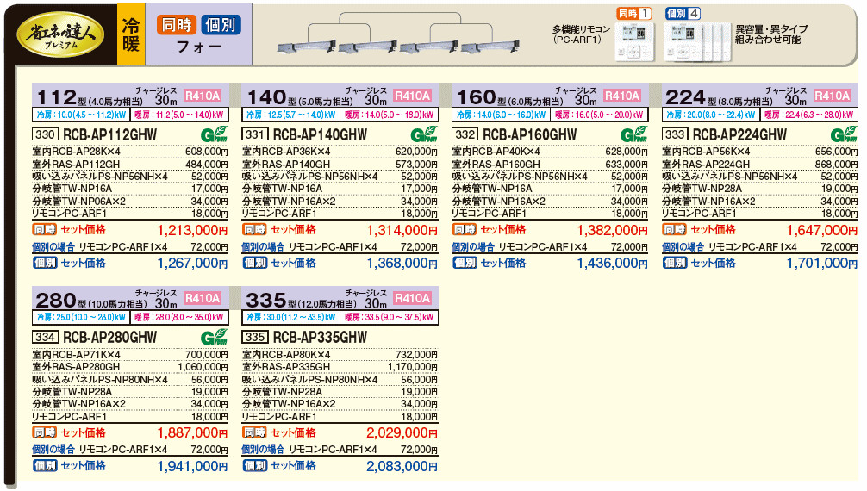867x491 pixels.
Task: Click the 335型 (12.0馬力相当) heading
Action: (301, 301)
